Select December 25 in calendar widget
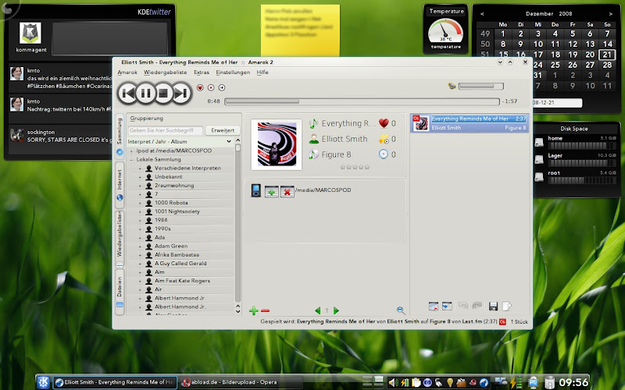The height and width of the screenshot is (390, 625). coord(555,65)
